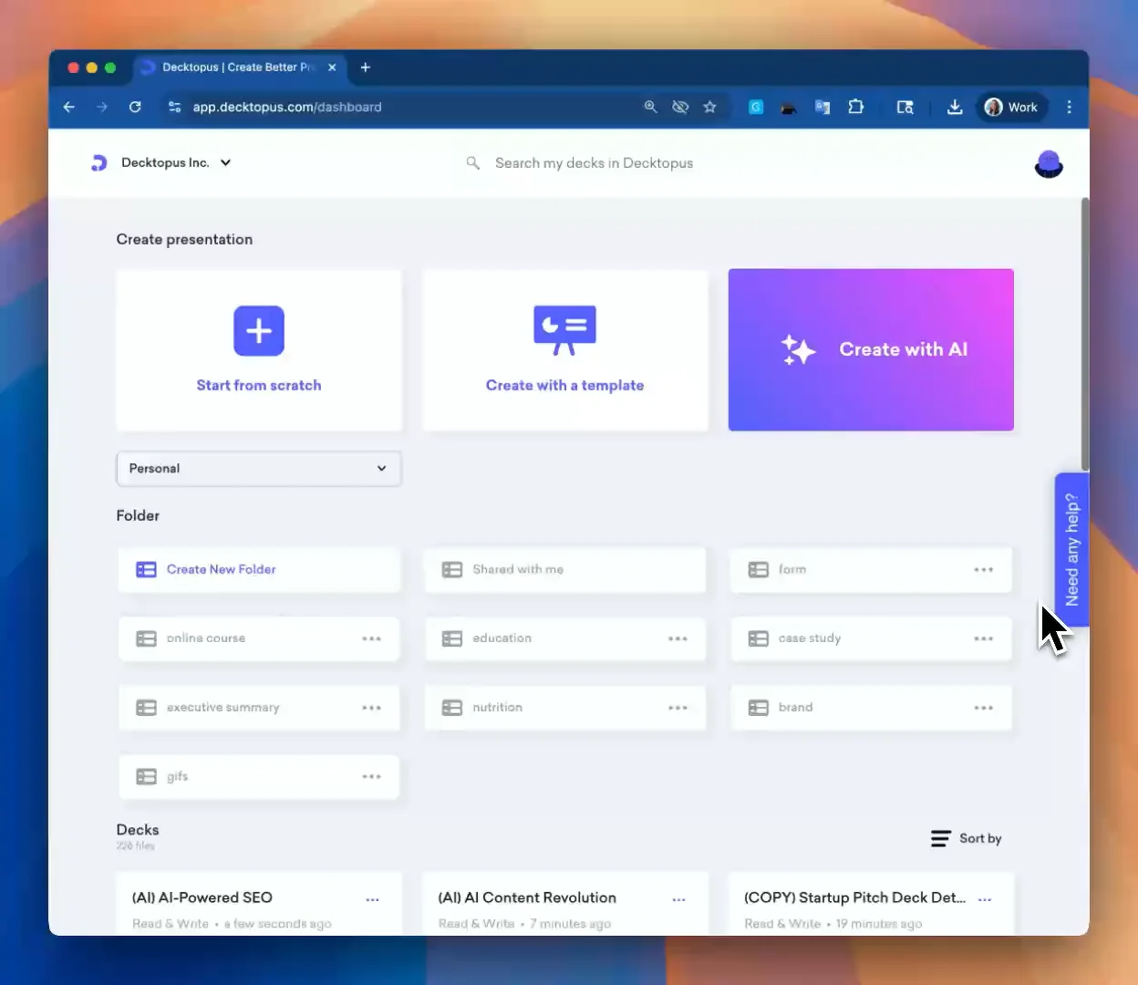Toggle the crossed-out eye icon in address bar
This screenshot has height=985, width=1138.
click(680, 107)
